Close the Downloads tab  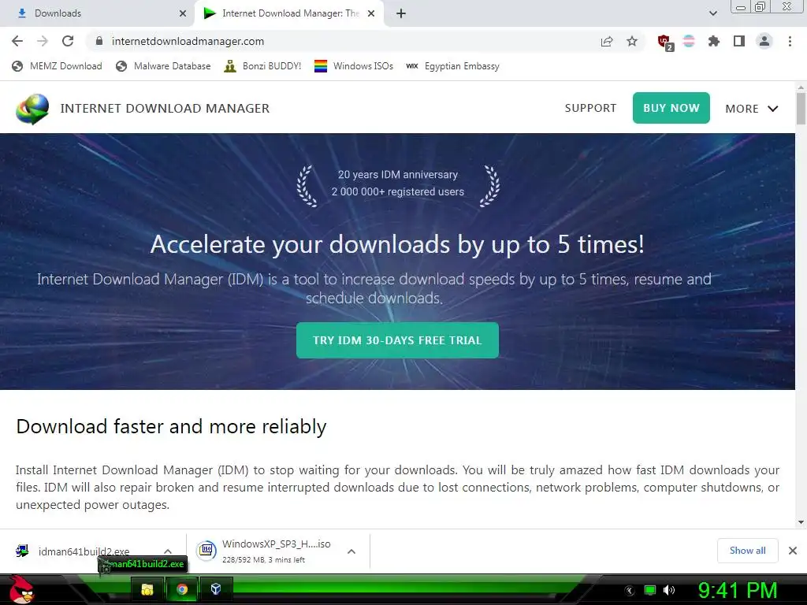(183, 13)
